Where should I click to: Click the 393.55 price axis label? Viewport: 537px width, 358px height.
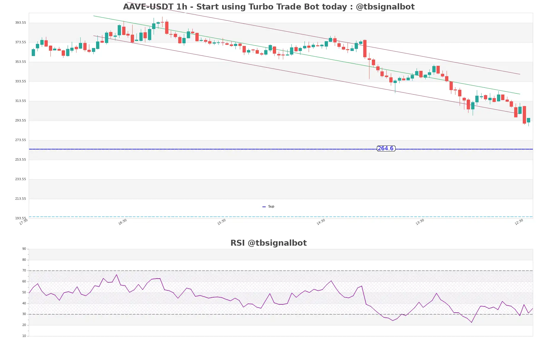coord(20,23)
